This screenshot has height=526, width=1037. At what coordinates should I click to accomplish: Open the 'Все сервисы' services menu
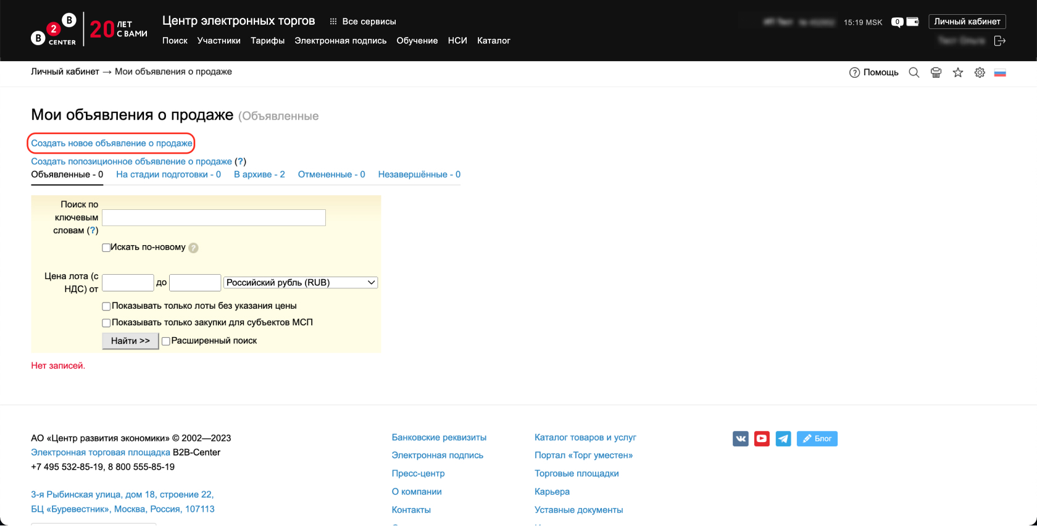click(363, 22)
